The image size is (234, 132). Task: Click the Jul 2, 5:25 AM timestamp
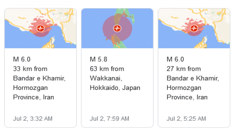[186, 119]
